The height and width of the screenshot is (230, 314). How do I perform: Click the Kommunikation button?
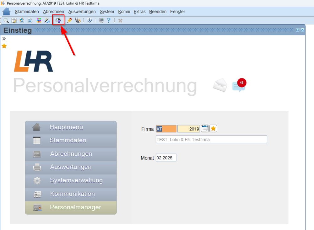[71, 194]
